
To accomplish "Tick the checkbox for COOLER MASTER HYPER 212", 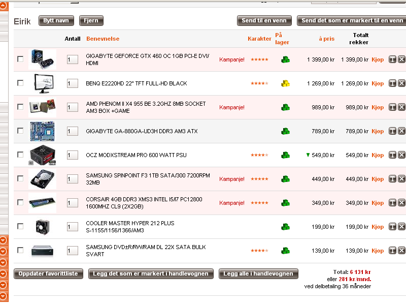I will point(20,226).
